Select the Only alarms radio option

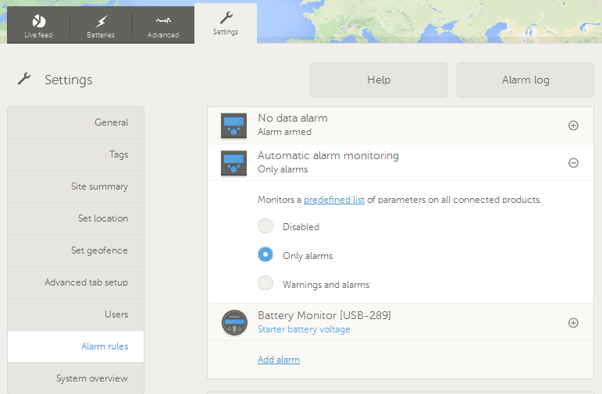click(265, 255)
